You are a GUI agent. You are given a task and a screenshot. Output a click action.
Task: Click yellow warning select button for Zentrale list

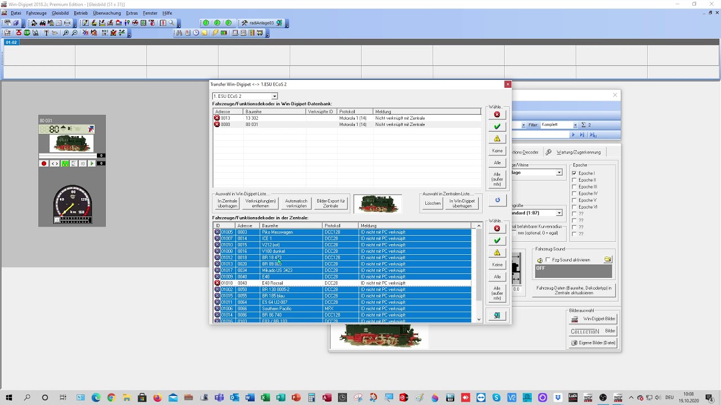pyautogui.click(x=497, y=253)
